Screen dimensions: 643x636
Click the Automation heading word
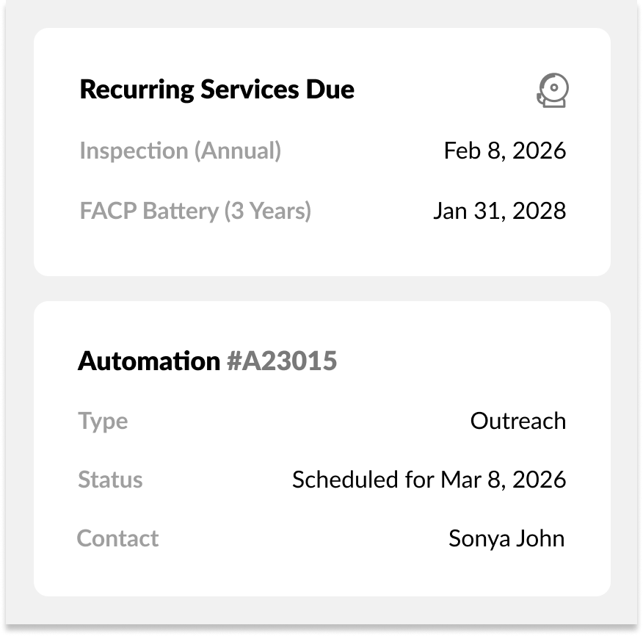coord(149,361)
